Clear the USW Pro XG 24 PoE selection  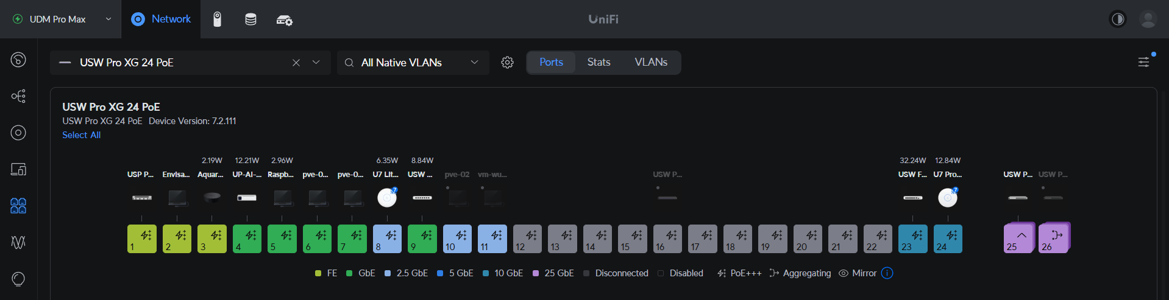click(x=296, y=63)
